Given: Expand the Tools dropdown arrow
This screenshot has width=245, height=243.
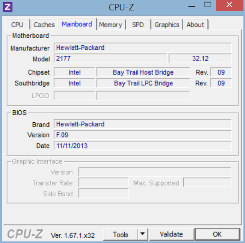Looking at the screenshot, I should pyautogui.click(x=142, y=235).
